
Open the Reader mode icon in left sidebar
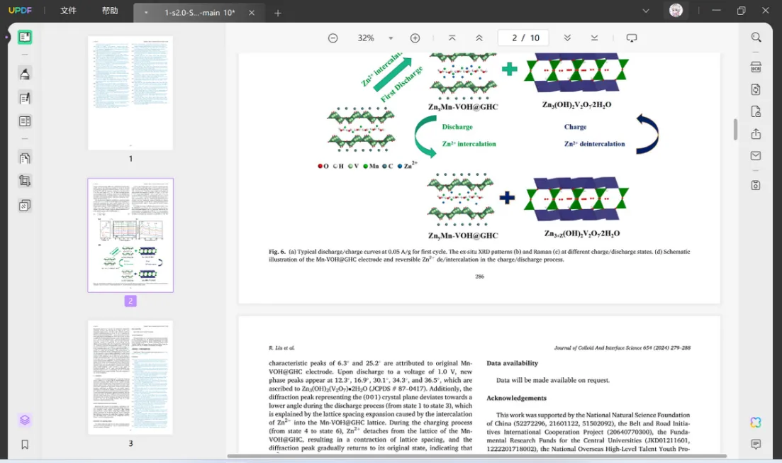click(24, 37)
